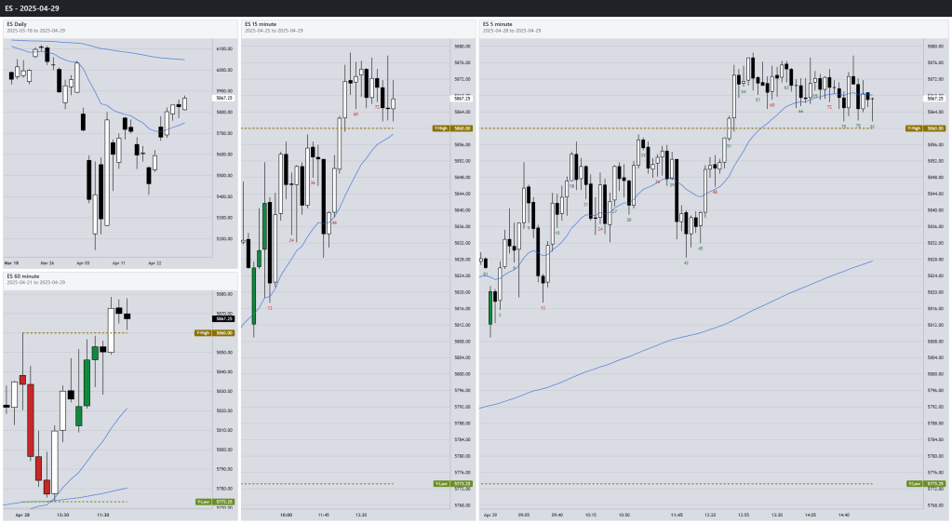The width and height of the screenshot is (952, 524).
Task: Click the ES - 2025-04-29 header title
Action: click(x=33, y=8)
